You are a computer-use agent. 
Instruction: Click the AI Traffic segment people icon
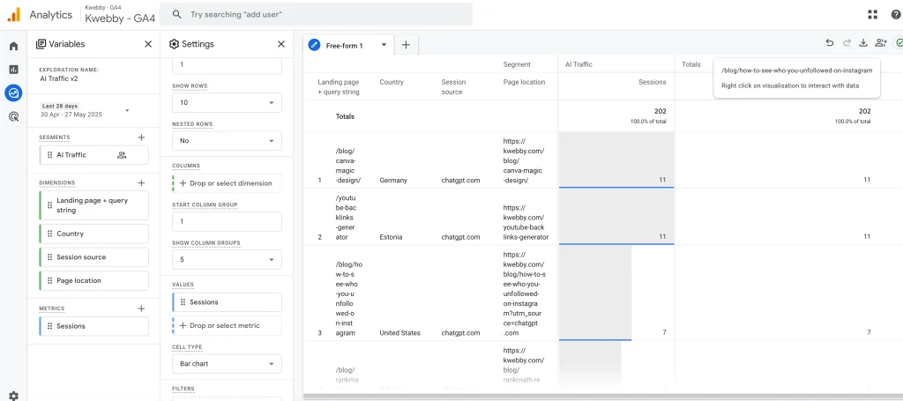click(122, 155)
